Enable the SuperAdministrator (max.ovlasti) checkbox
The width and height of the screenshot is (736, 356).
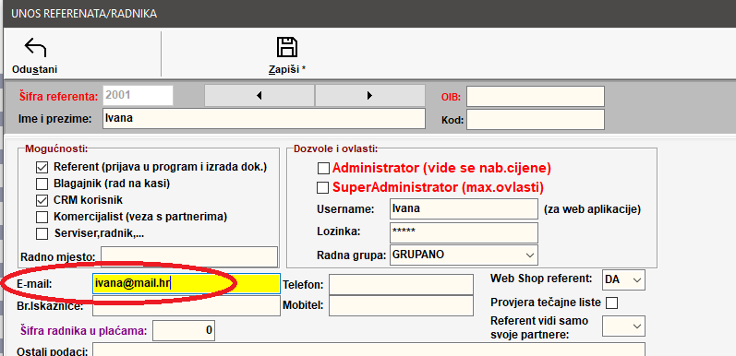coord(323,187)
